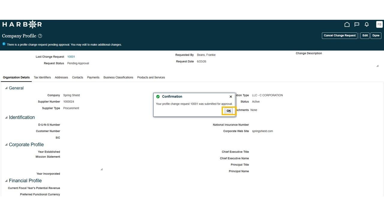The image size is (384, 216).
Task: Select the Organization Details tab
Action: coord(16,77)
